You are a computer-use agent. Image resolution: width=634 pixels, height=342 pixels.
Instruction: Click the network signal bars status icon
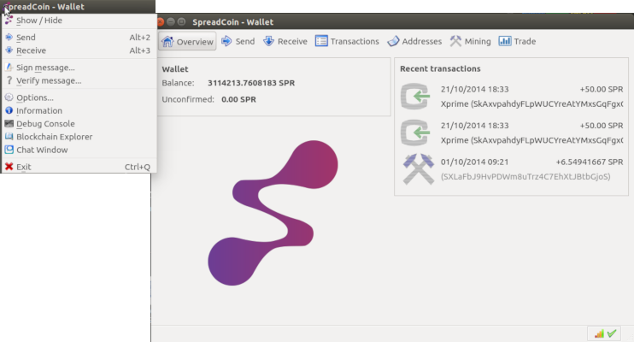[x=599, y=333]
